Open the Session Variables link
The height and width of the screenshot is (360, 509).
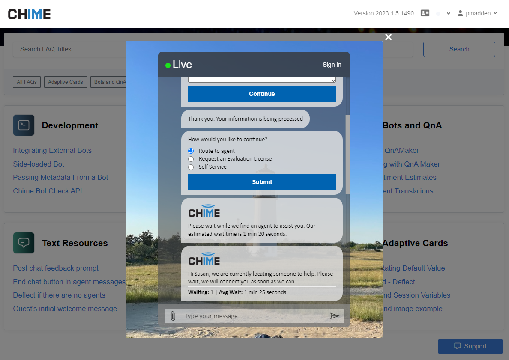tap(416, 295)
